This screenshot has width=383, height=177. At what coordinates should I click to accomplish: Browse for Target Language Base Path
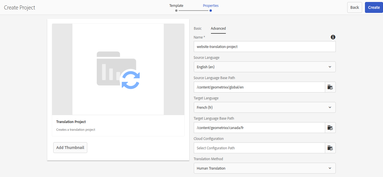(330, 128)
